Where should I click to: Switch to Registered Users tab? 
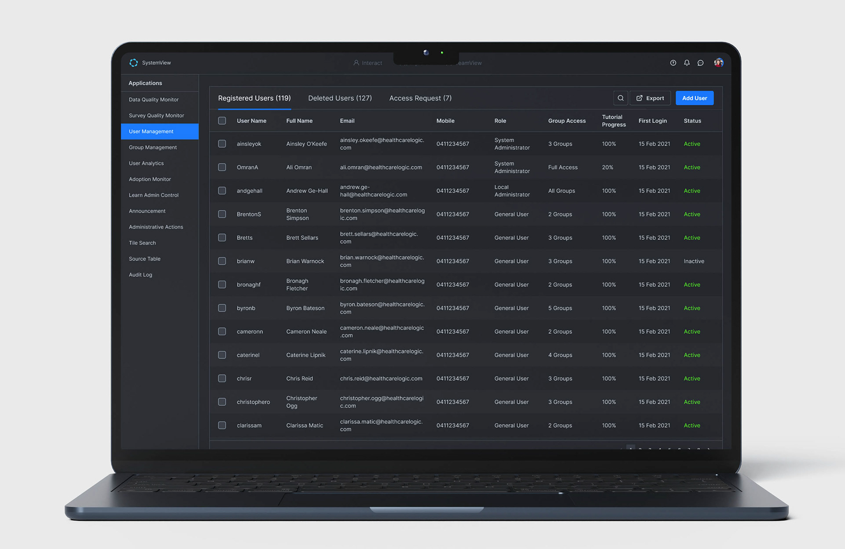tap(254, 98)
